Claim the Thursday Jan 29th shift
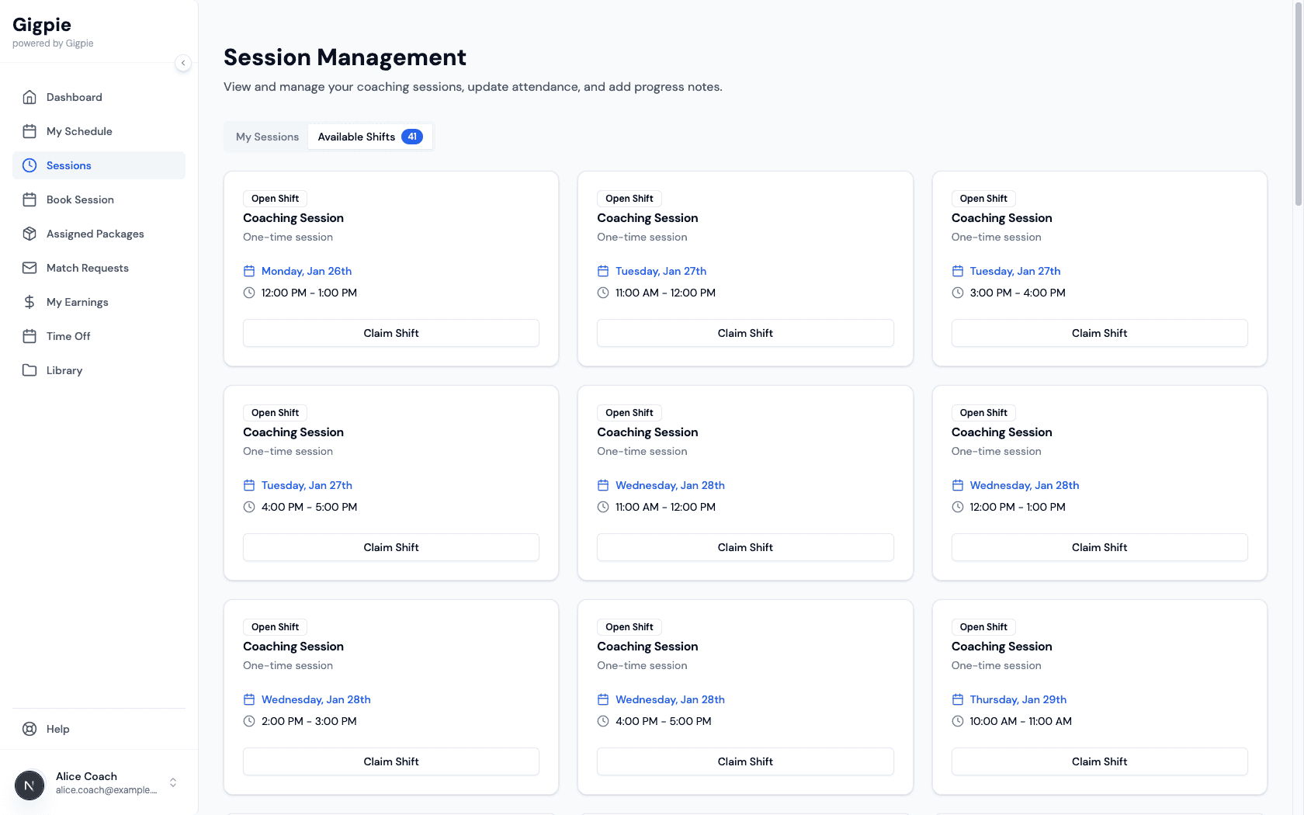Image resolution: width=1304 pixels, height=815 pixels. [1099, 761]
